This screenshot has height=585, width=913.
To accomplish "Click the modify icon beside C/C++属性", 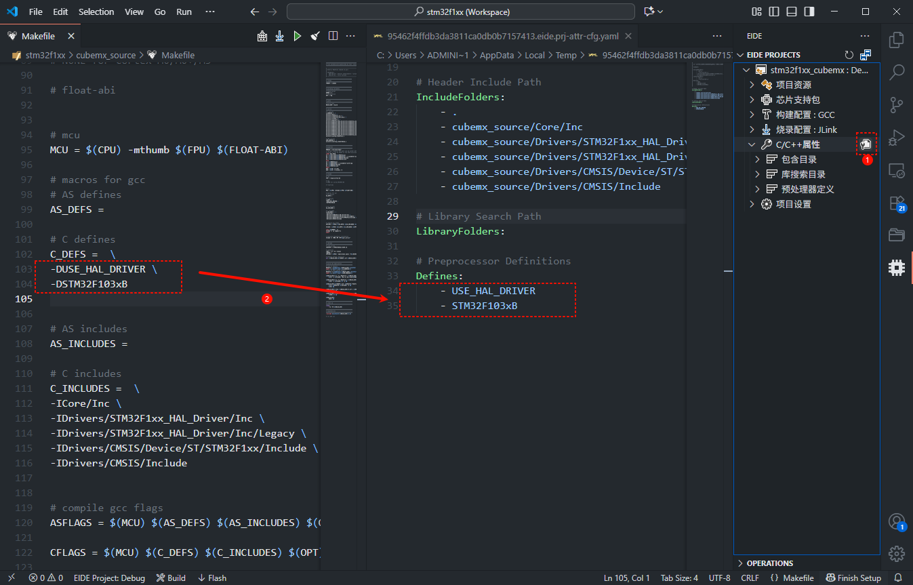I will click(x=866, y=144).
